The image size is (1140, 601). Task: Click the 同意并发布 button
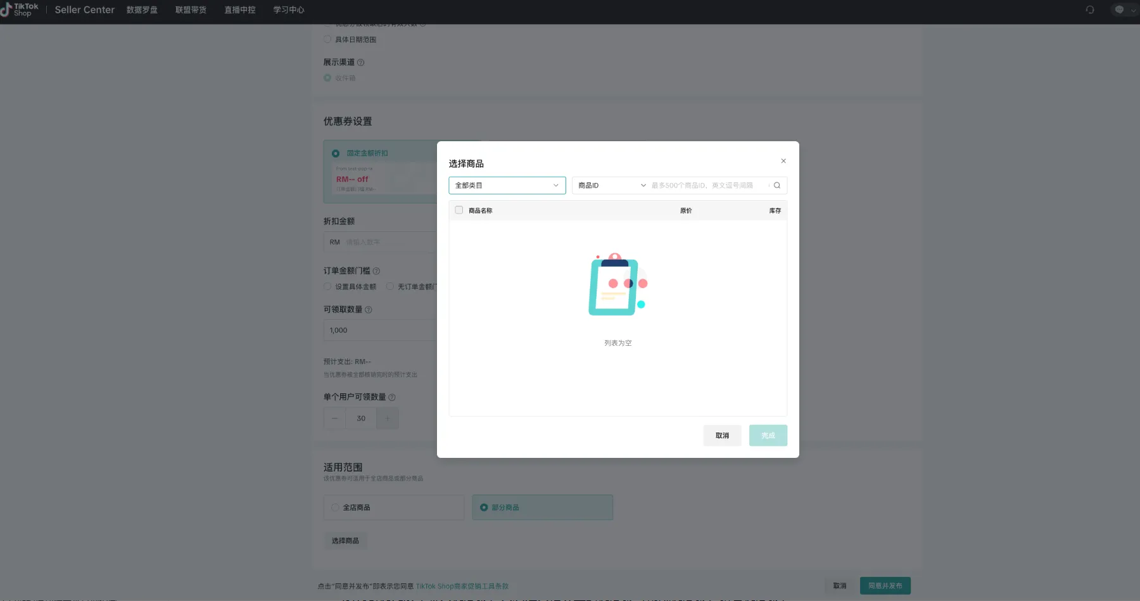[885, 586]
